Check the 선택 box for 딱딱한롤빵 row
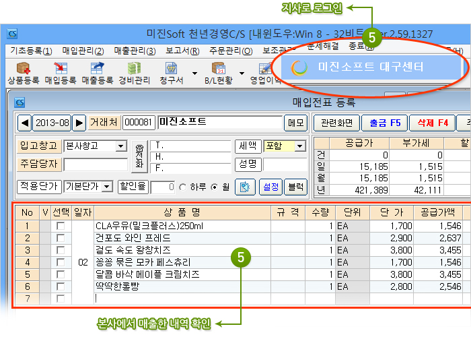 point(61,286)
